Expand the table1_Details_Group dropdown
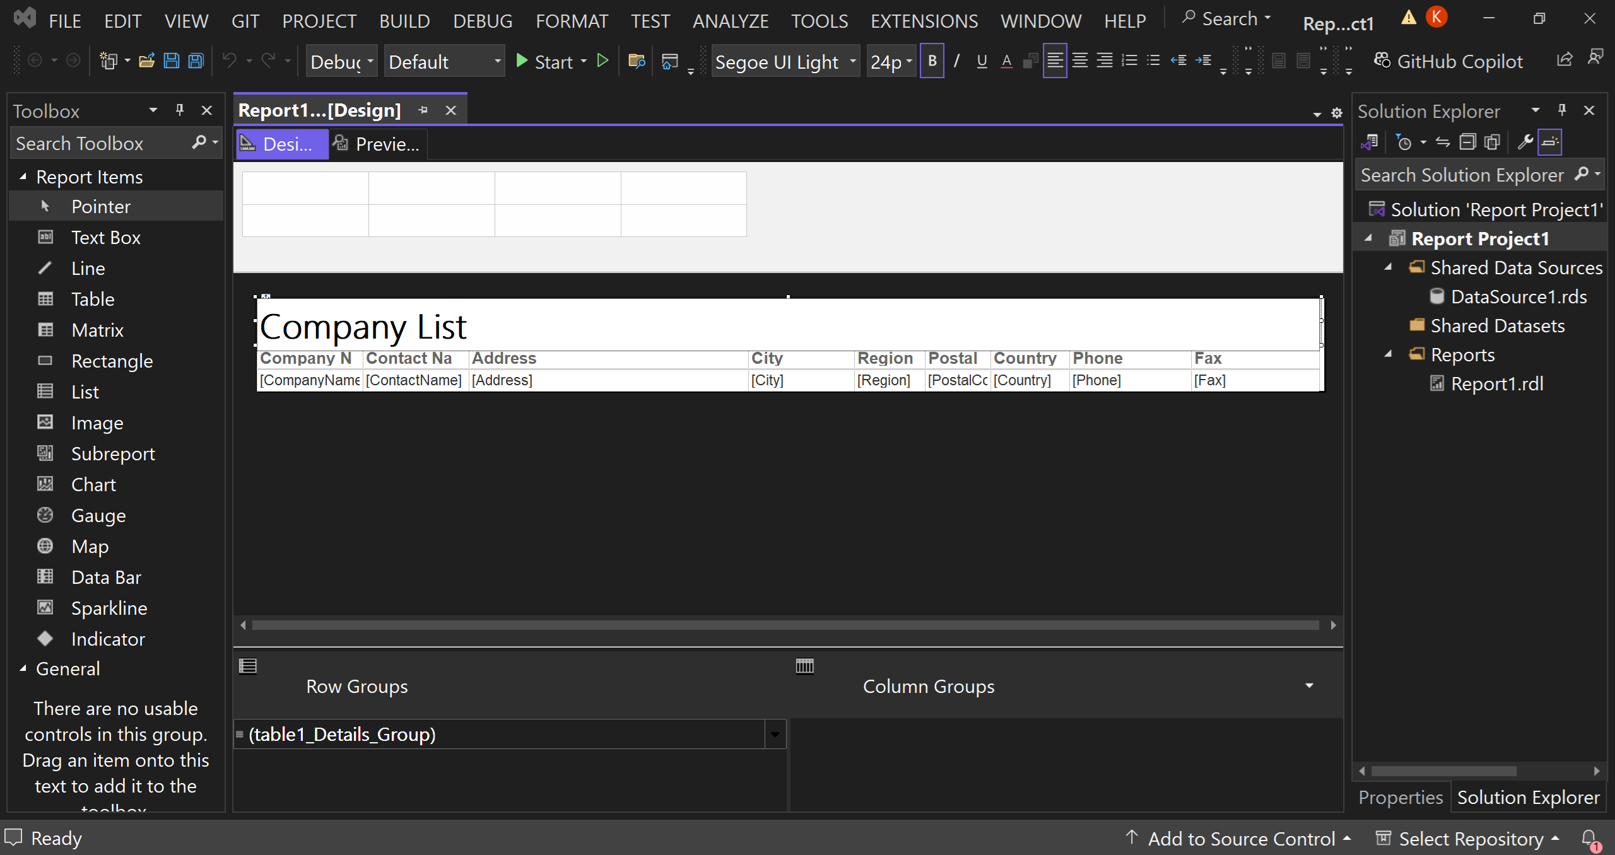The height and width of the screenshot is (855, 1615). (775, 734)
